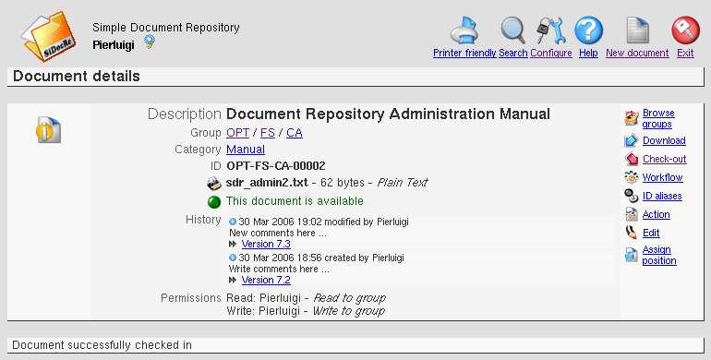The height and width of the screenshot is (360, 711).
Task: Open the Browse groups link
Action: [658, 118]
